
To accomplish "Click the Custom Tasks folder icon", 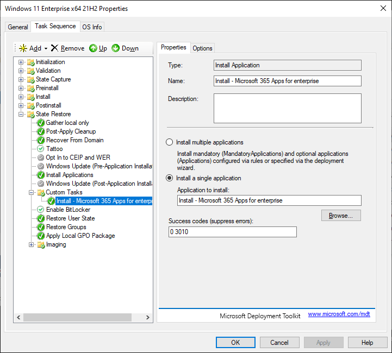I will (x=41, y=192).
